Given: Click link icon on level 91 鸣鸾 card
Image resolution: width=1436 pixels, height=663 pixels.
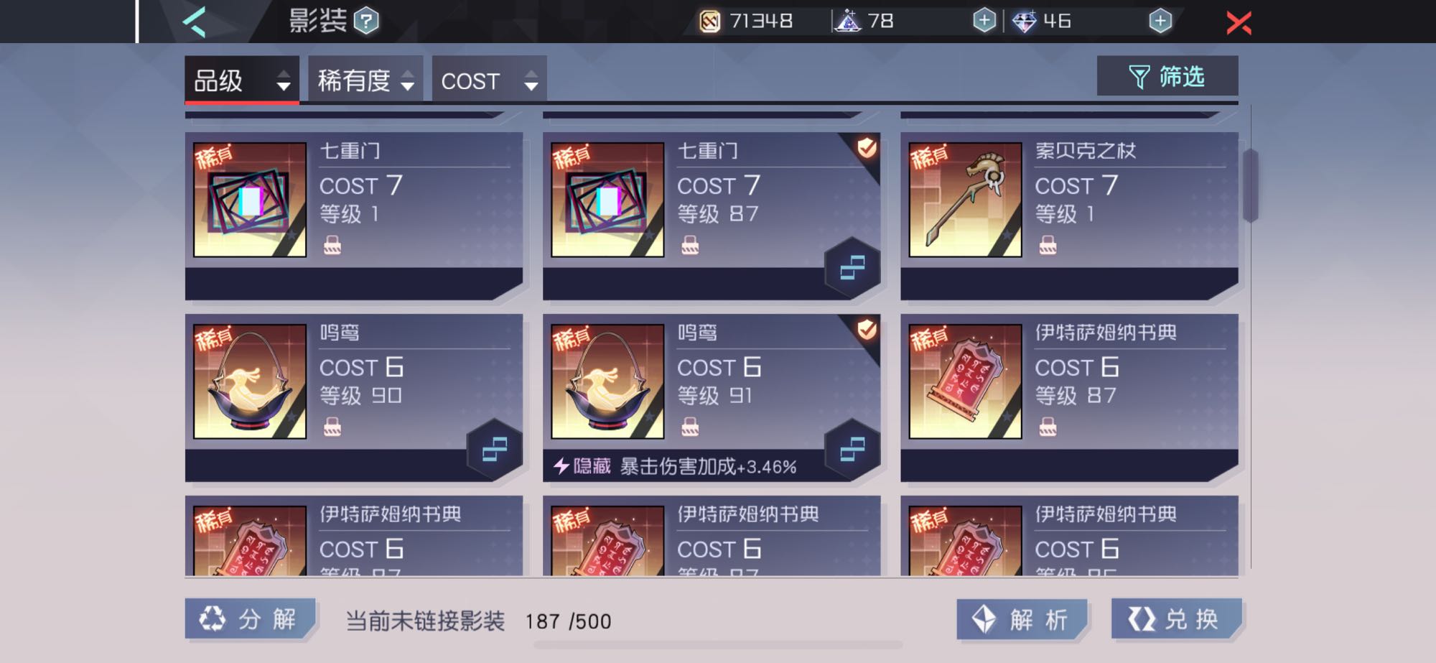Looking at the screenshot, I should tap(852, 450).
